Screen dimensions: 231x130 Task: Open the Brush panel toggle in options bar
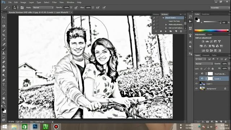tap(22, 8)
